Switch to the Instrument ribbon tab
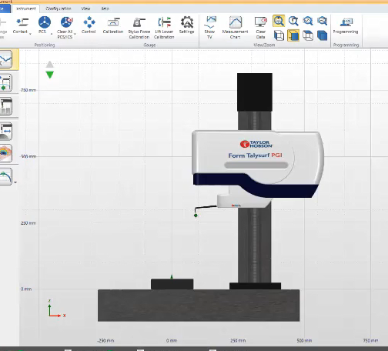This screenshot has width=388, height=351. click(26, 8)
